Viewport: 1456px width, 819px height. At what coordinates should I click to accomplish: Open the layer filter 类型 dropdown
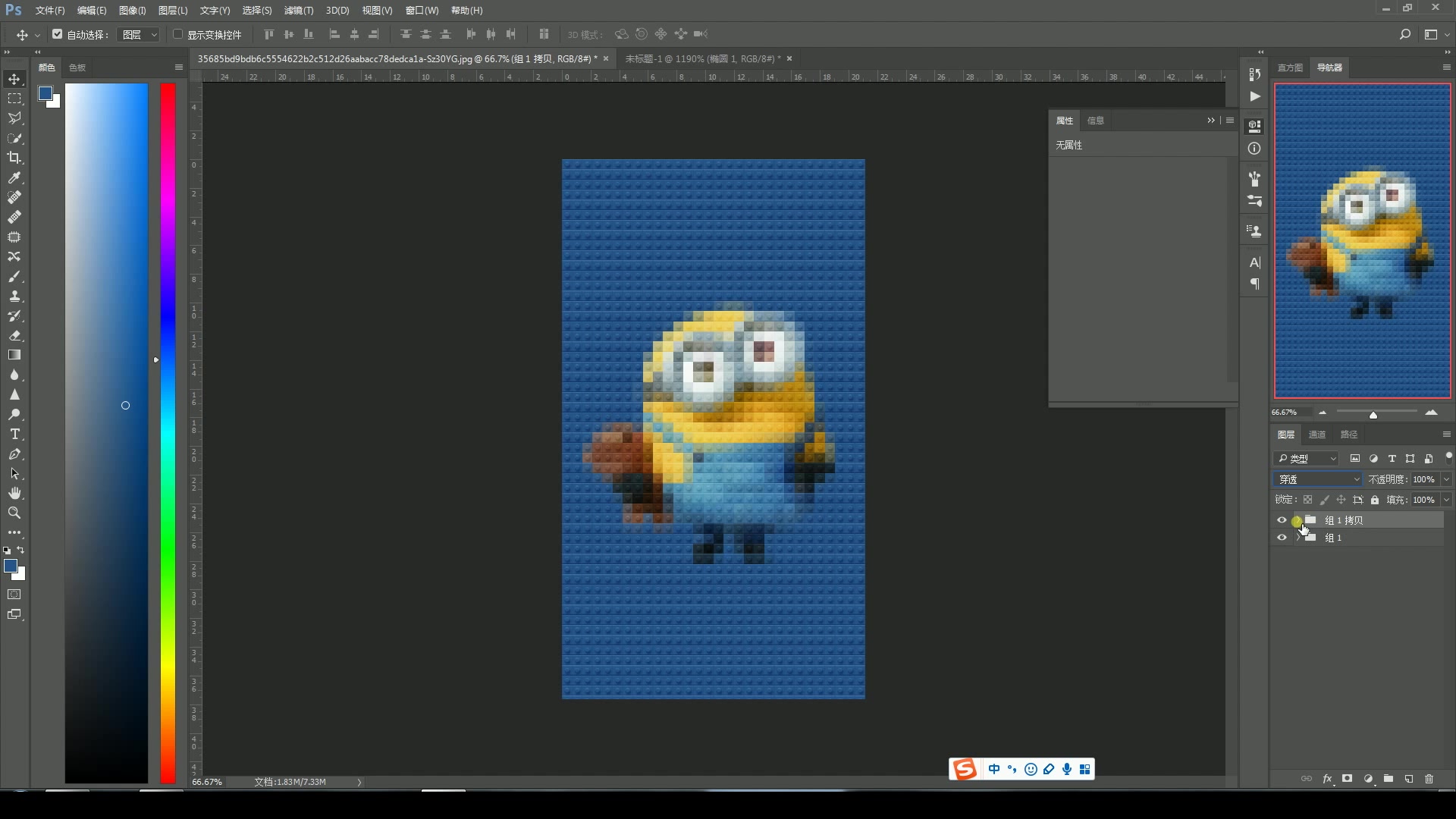point(1307,458)
